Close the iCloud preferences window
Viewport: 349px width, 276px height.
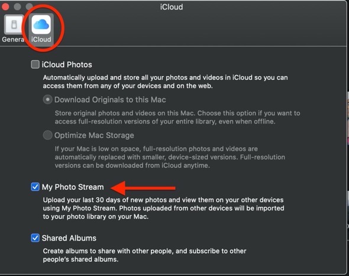pos(5,7)
